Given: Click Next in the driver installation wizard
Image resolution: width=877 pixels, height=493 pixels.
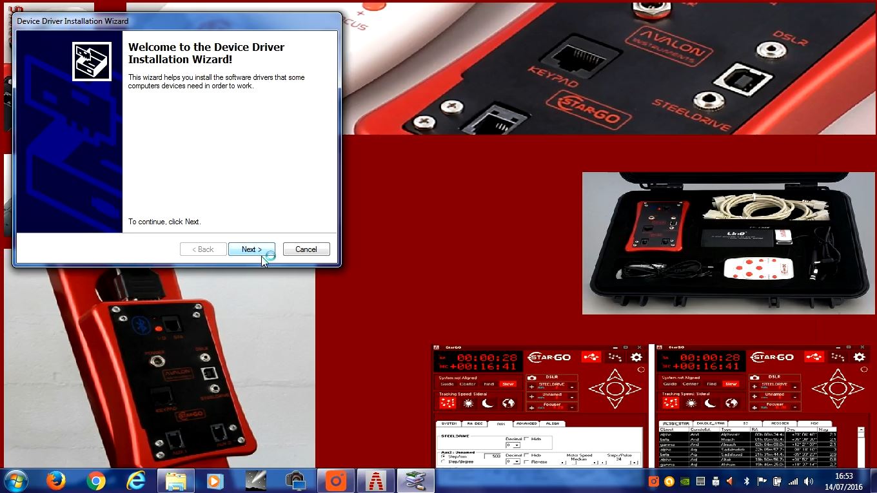Looking at the screenshot, I should (x=251, y=249).
